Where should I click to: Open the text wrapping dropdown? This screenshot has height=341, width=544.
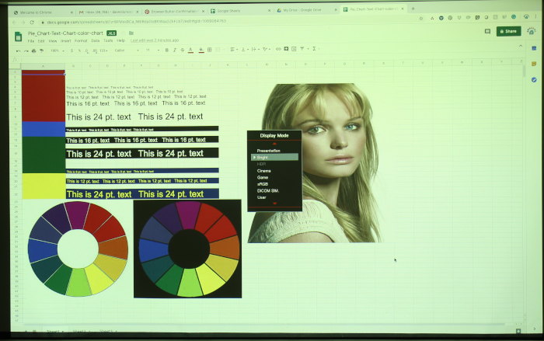point(256,49)
